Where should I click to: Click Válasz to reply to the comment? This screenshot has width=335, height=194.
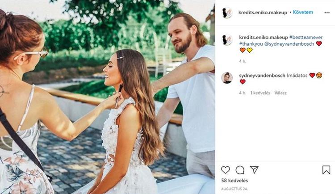pos(281,93)
